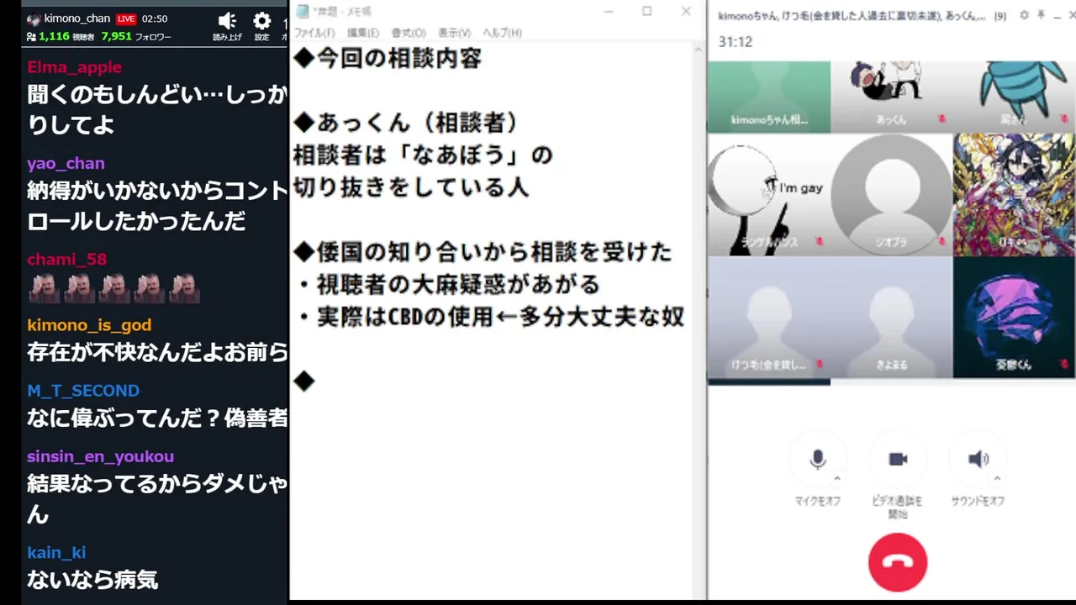
Task: Open the 編集(E) menu in Notepad
Action: (363, 33)
